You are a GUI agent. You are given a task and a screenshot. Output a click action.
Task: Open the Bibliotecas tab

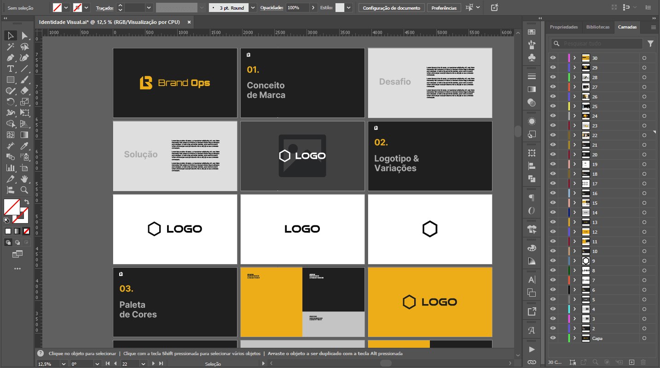597,27
